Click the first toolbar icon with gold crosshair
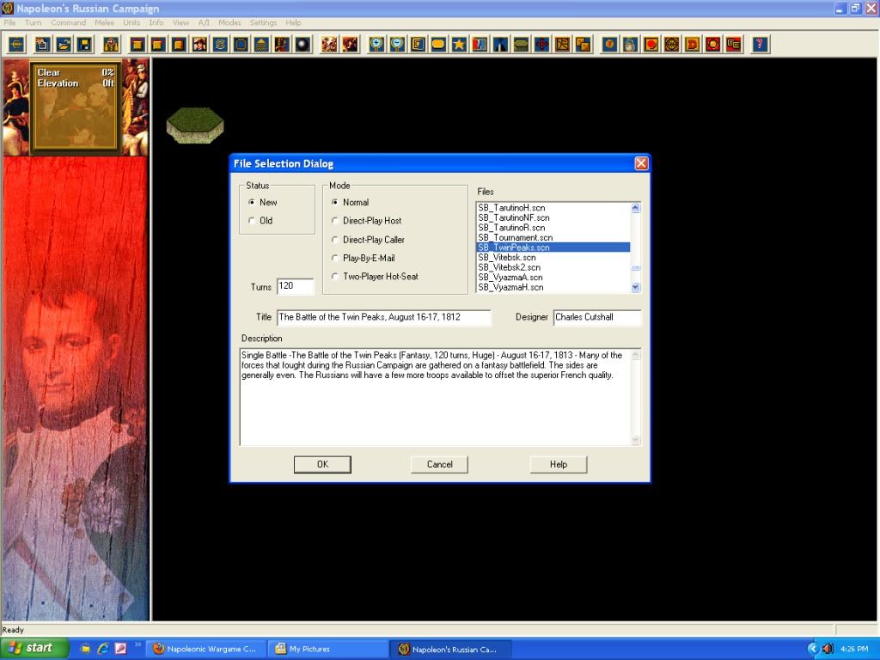The width and height of the screenshot is (880, 660). (x=17, y=45)
